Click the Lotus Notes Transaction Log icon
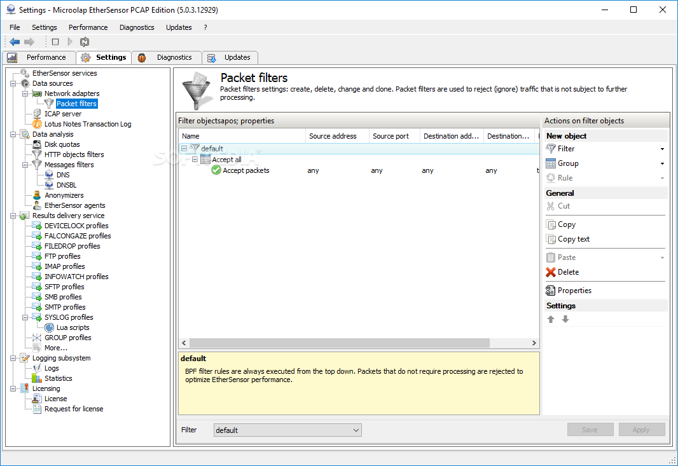Image resolution: width=678 pixels, height=466 pixels. 37,124
